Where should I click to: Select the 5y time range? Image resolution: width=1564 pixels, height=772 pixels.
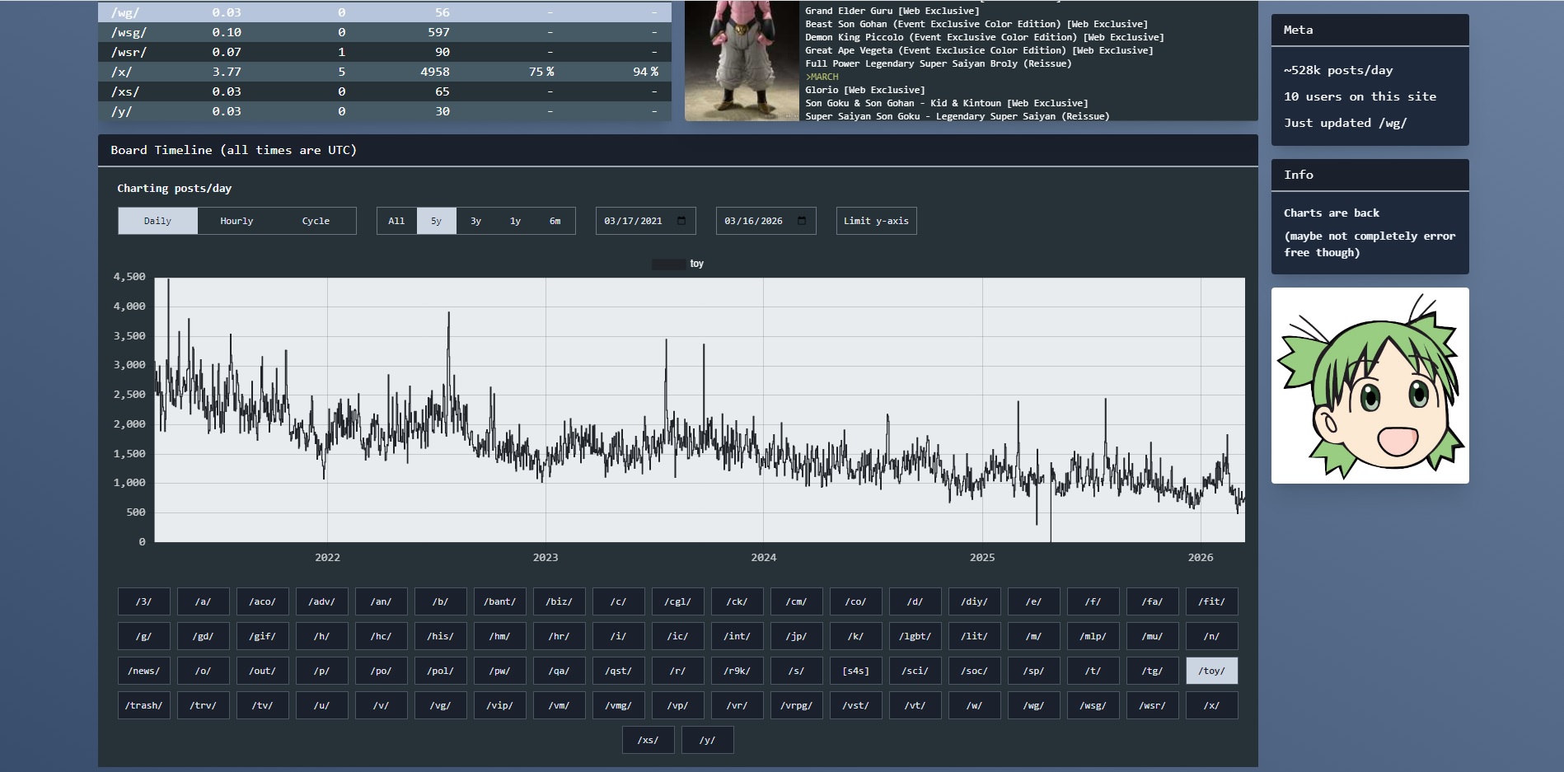(436, 221)
